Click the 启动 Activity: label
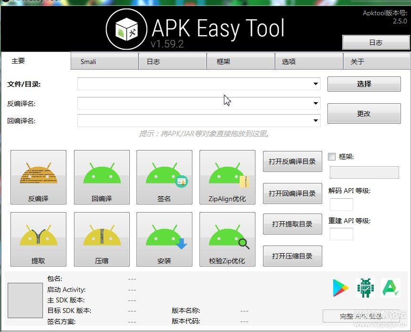This screenshot has height=332, width=411. [66, 289]
